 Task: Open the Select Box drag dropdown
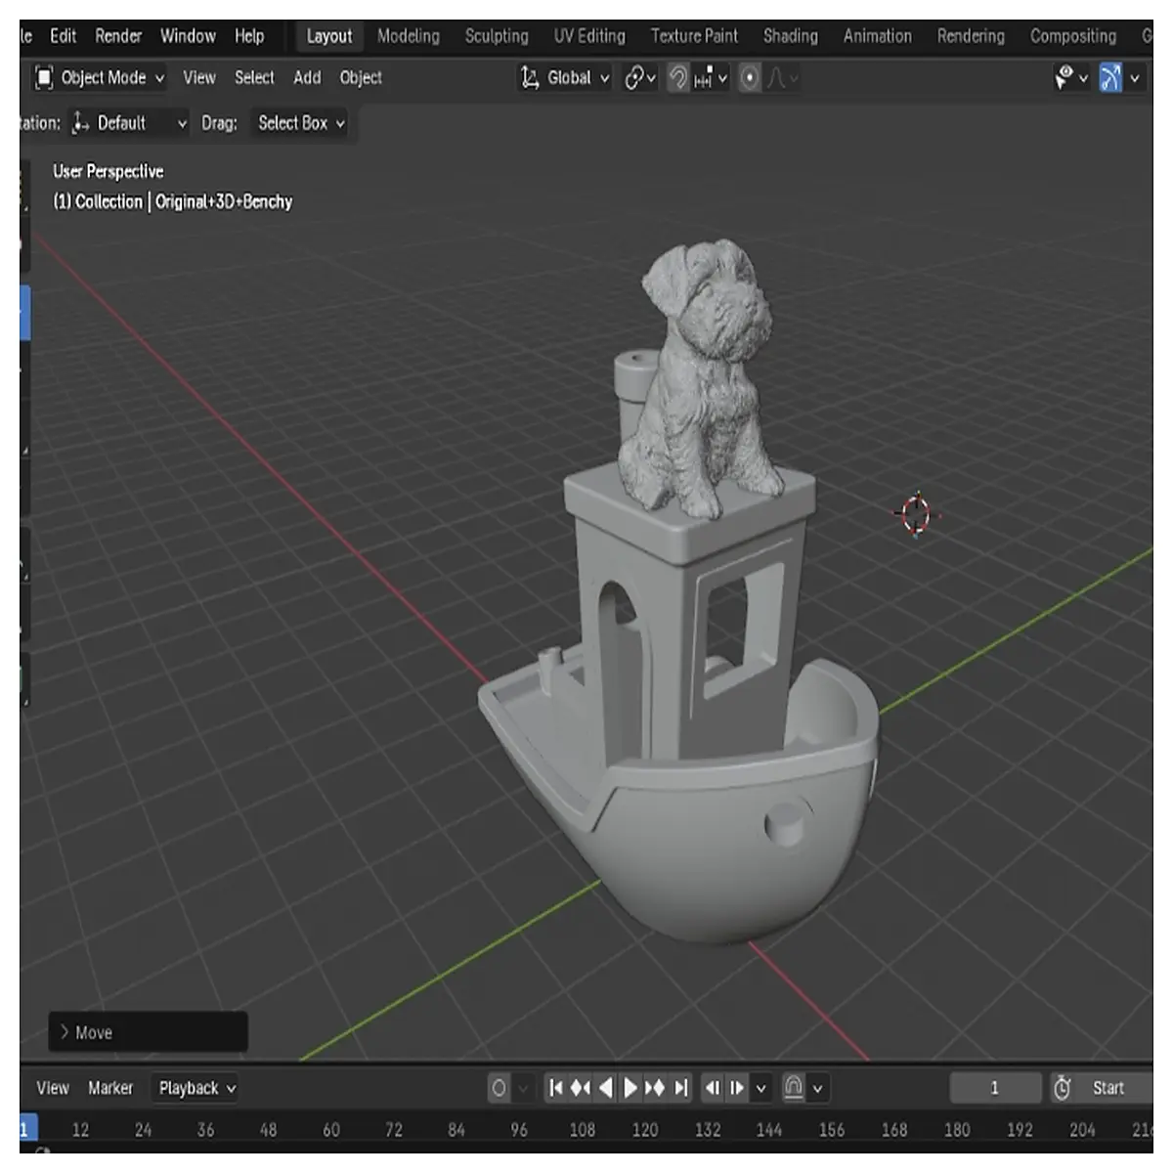[x=301, y=123]
